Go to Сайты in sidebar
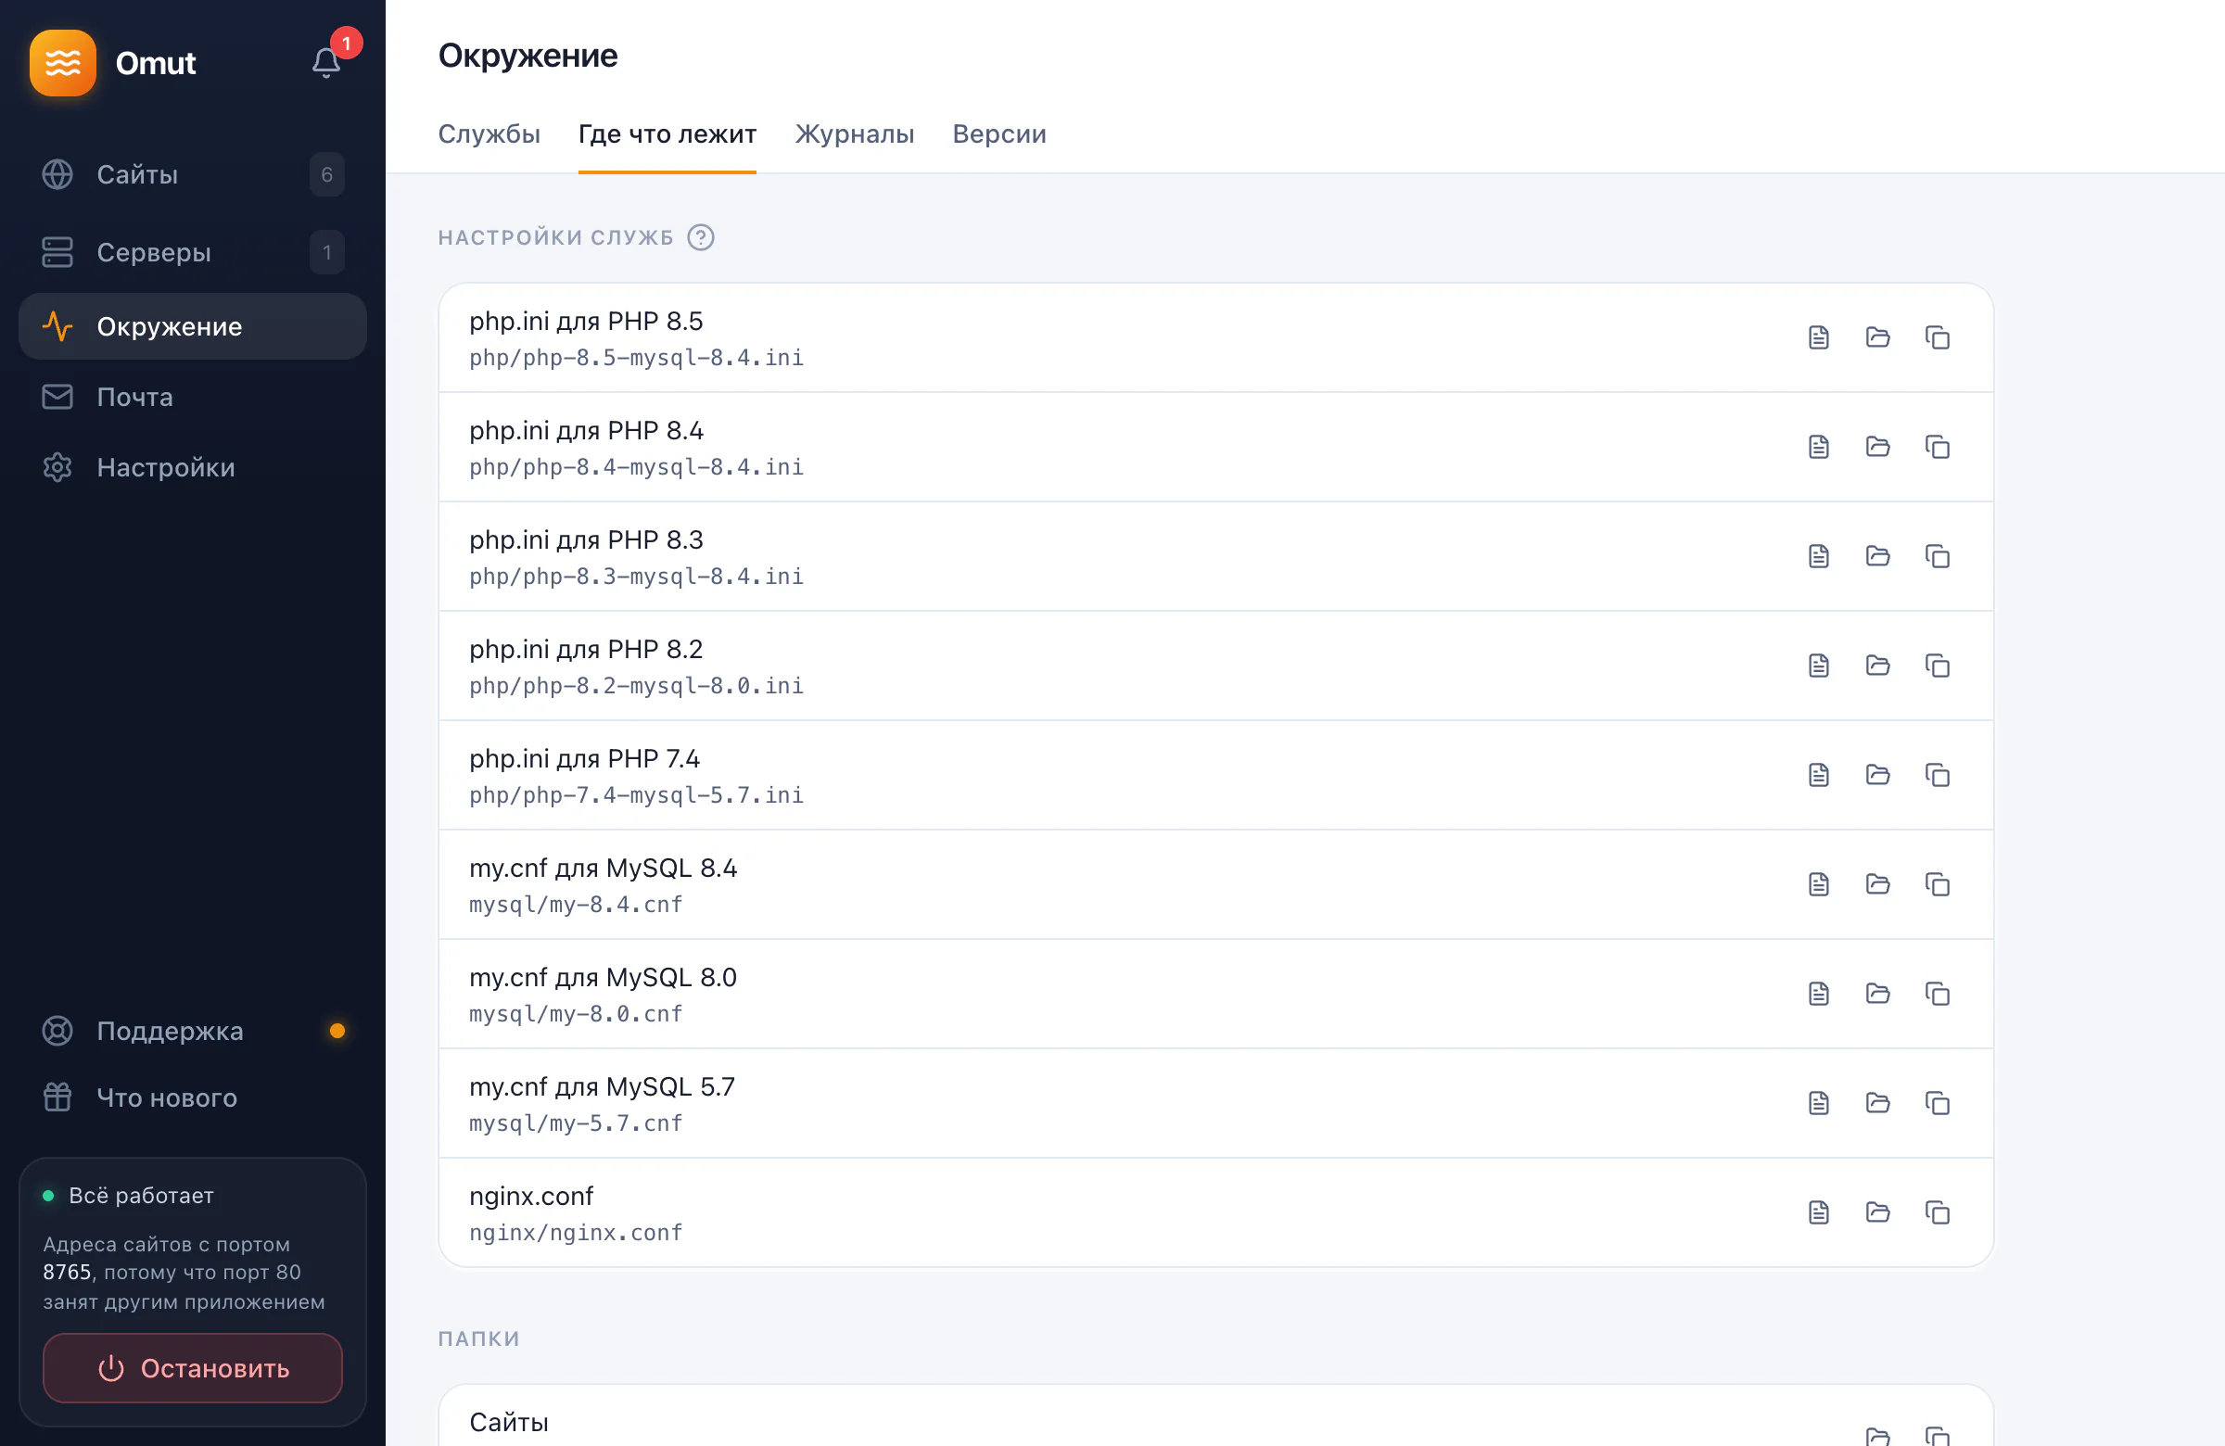 (193, 175)
